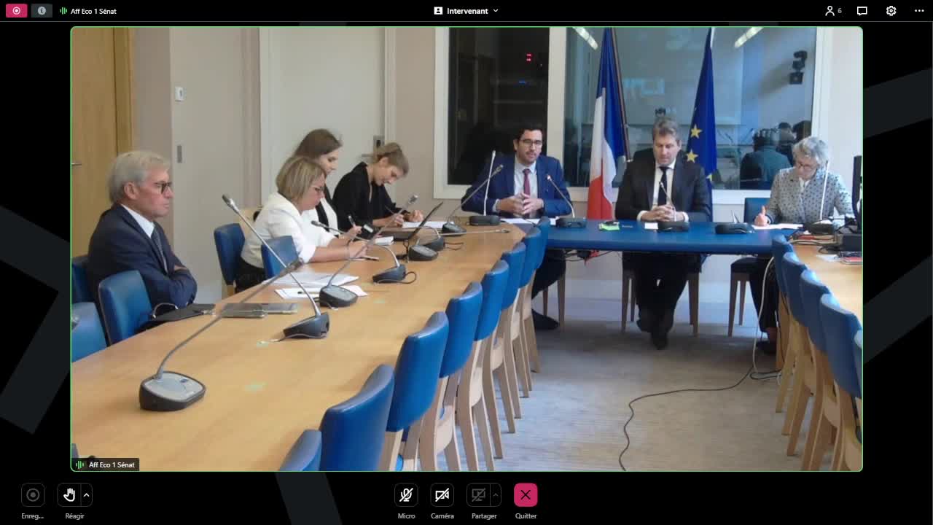
Task: Raise hand with the Réagir button
Action: (x=69, y=495)
